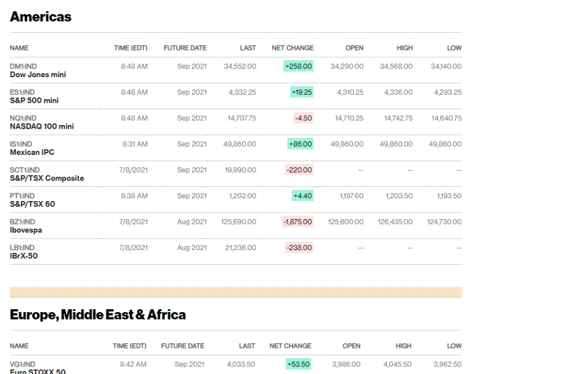
Task: Open the NASDAQ 100 mini link
Action: [42, 126]
